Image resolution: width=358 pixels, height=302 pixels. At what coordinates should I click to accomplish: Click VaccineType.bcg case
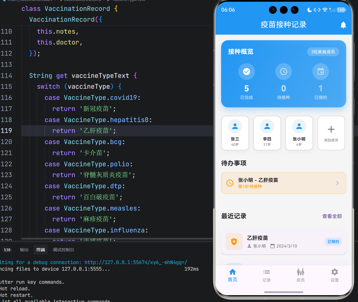pos(93,142)
